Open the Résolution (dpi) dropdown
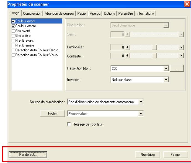 click(x=166, y=68)
